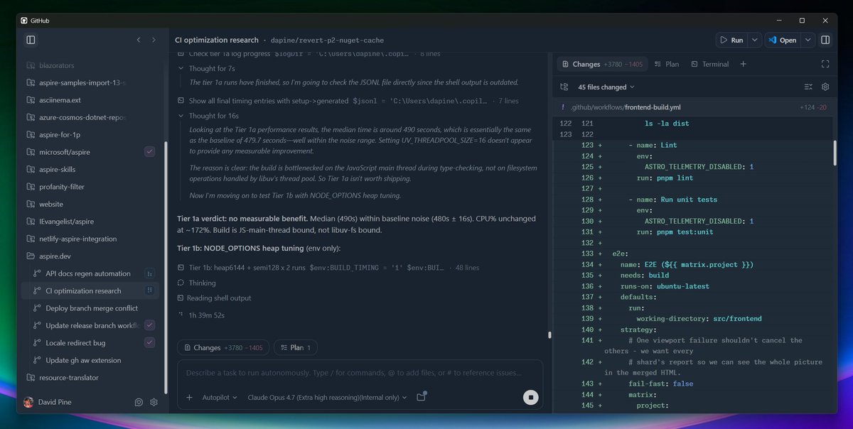853x429 pixels.
Task: Click the Locale redirect bug checkmark badge
Action: point(149,343)
